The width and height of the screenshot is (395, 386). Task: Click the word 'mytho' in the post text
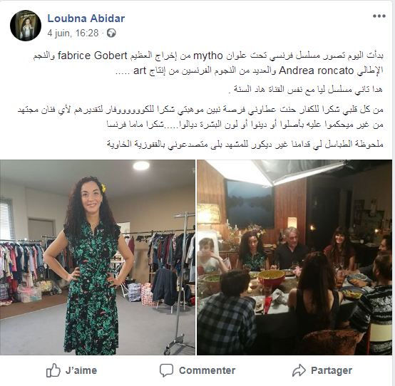(x=208, y=56)
